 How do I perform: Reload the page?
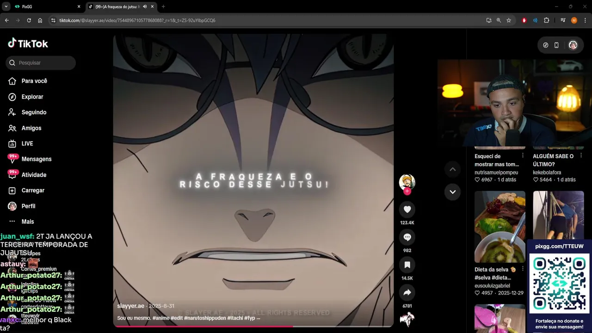point(29,20)
